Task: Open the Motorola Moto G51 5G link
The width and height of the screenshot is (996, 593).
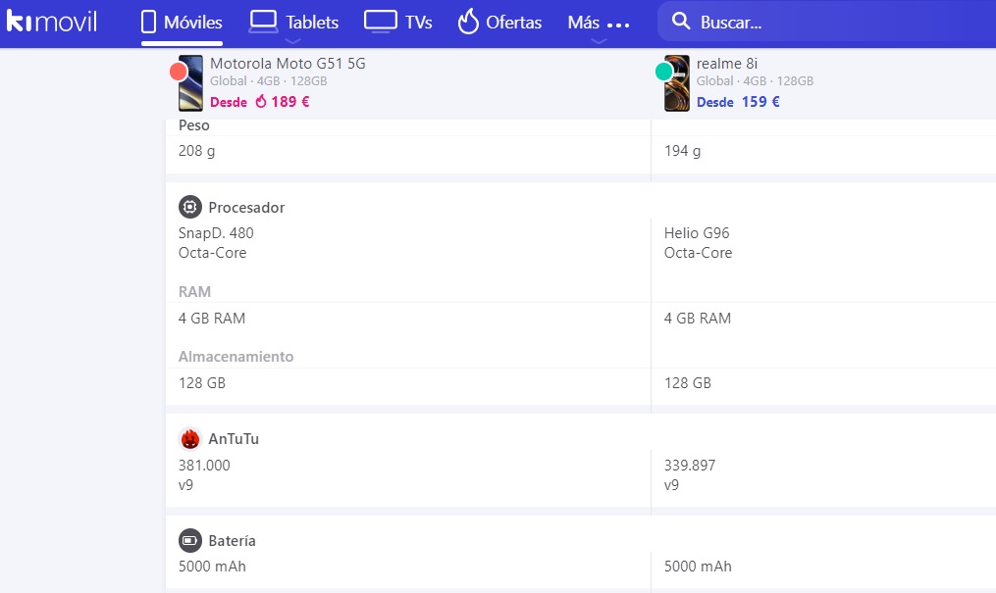Action: point(288,64)
